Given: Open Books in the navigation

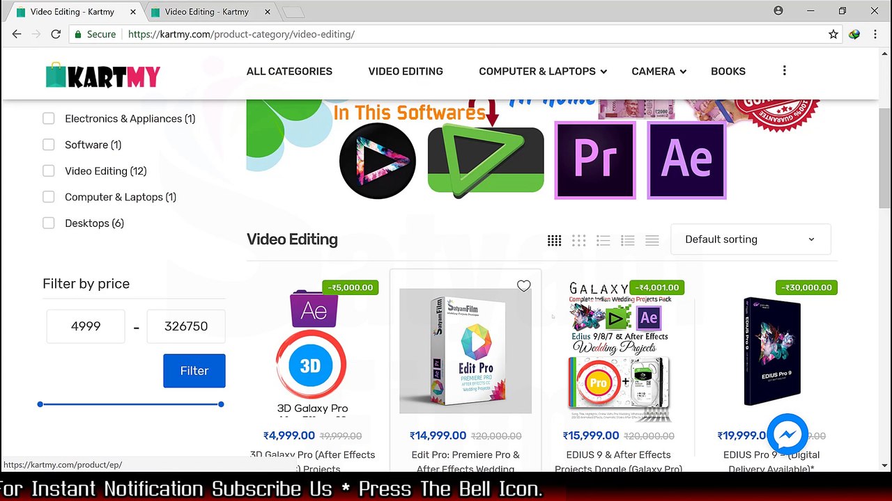Looking at the screenshot, I should click(x=728, y=71).
